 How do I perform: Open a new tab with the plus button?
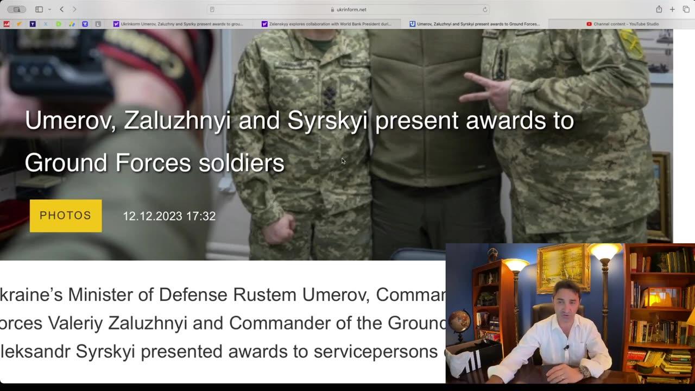672,9
